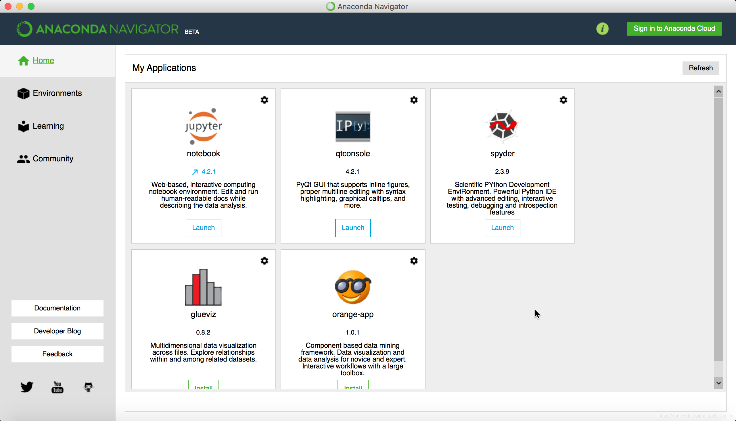736x421 pixels.
Task: Open the YouTube icon link
Action: [57, 387]
